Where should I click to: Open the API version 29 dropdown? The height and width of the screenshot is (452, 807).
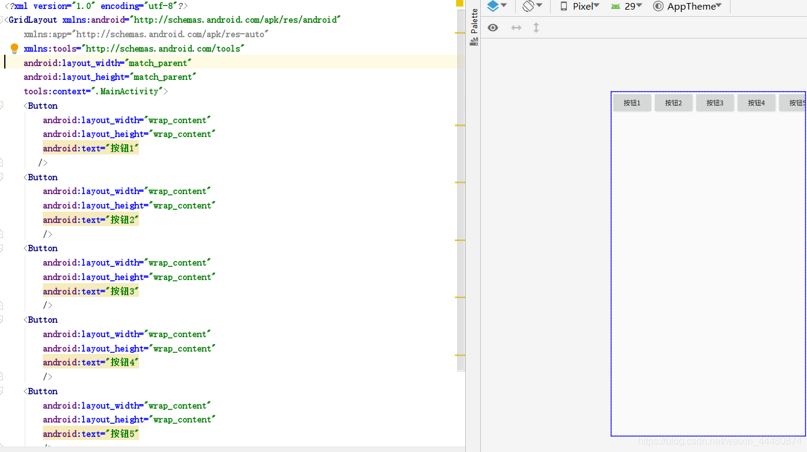pyautogui.click(x=626, y=6)
